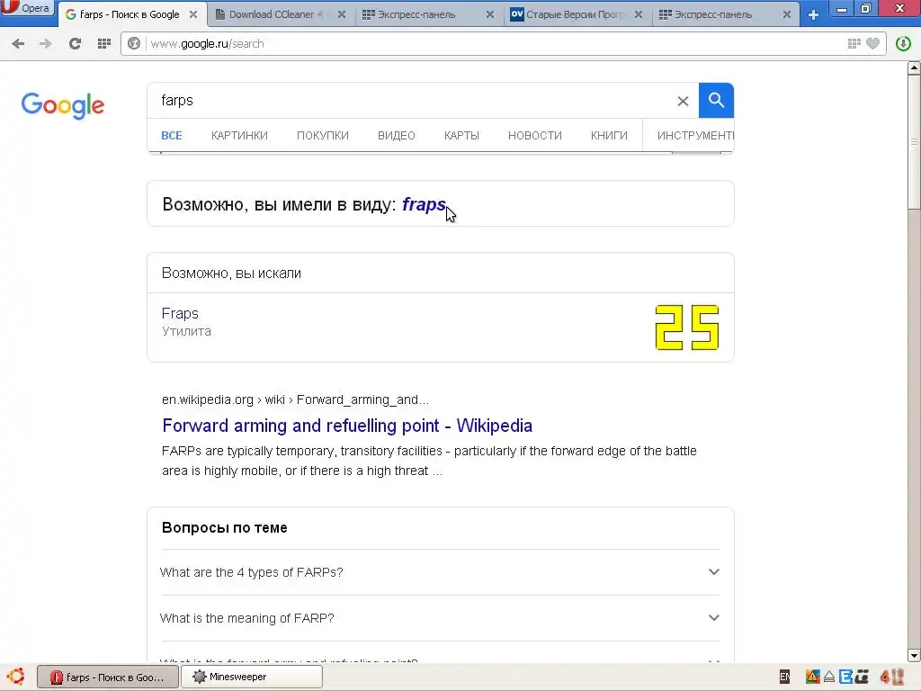Select the ПОКУПКИ filter
Screen dimensions: 921x691
pyautogui.click(x=323, y=136)
